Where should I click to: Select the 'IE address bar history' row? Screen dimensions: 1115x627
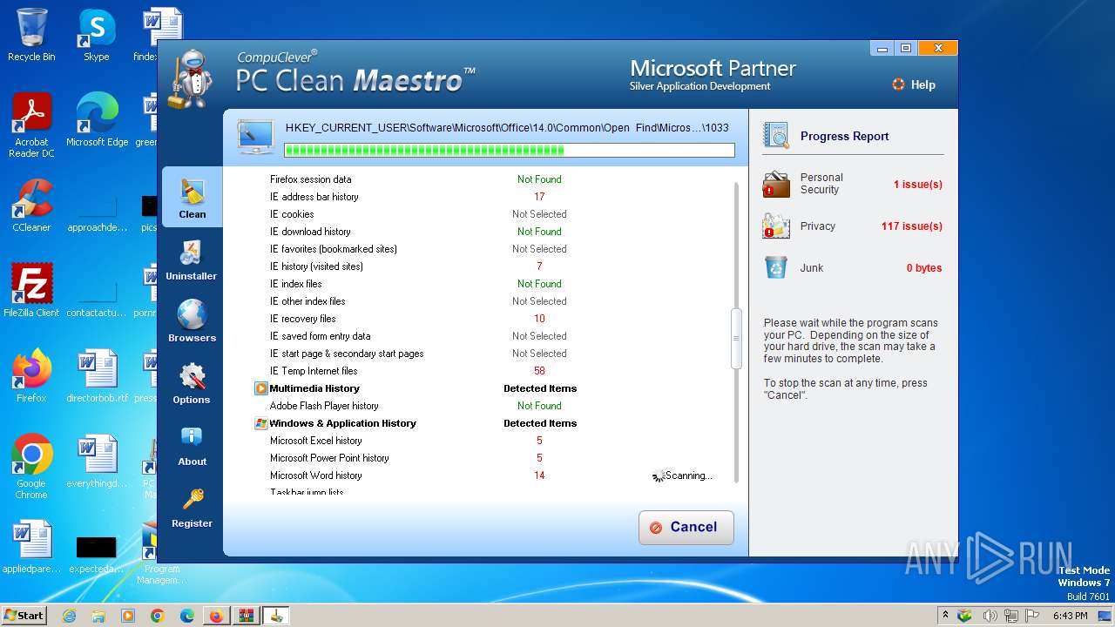[x=492, y=197]
